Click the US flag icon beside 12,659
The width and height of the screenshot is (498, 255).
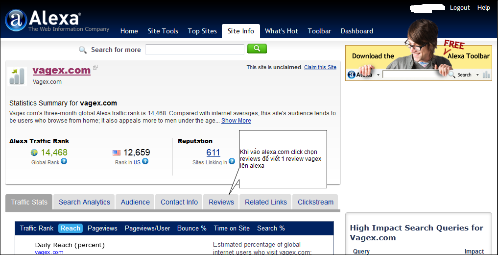coord(117,153)
